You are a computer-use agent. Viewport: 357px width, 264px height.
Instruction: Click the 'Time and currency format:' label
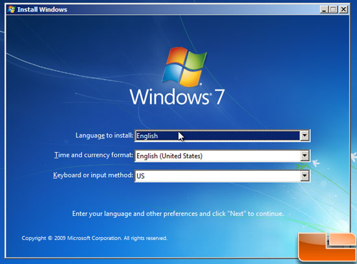pos(93,155)
